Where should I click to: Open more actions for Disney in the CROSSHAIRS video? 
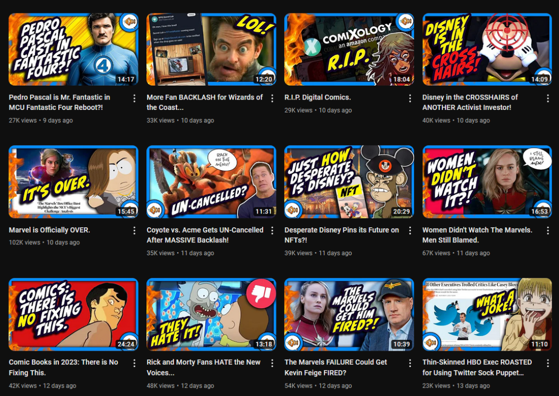(x=548, y=98)
